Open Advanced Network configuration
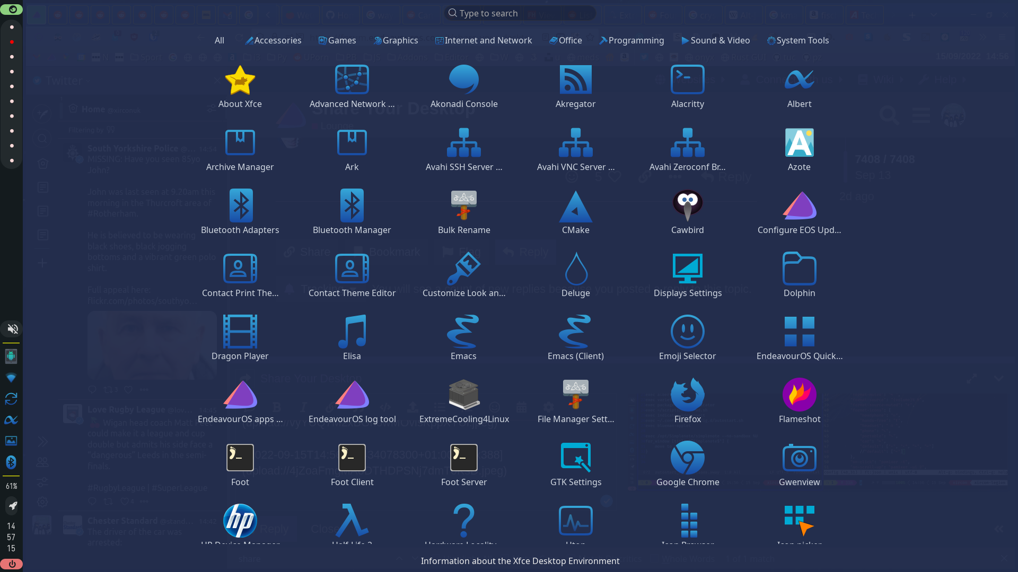 [352, 87]
